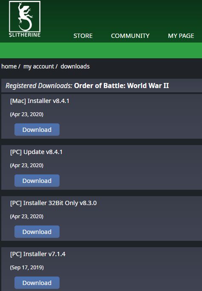Open the my account breadcrumb

[x=39, y=66]
